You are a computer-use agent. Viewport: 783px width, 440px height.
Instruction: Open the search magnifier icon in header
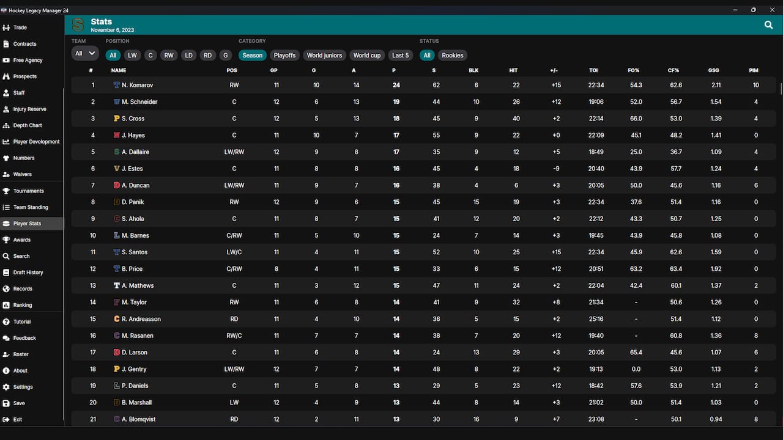point(768,25)
